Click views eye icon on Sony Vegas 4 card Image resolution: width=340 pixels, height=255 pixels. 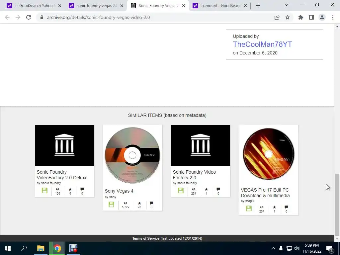(x=126, y=203)
